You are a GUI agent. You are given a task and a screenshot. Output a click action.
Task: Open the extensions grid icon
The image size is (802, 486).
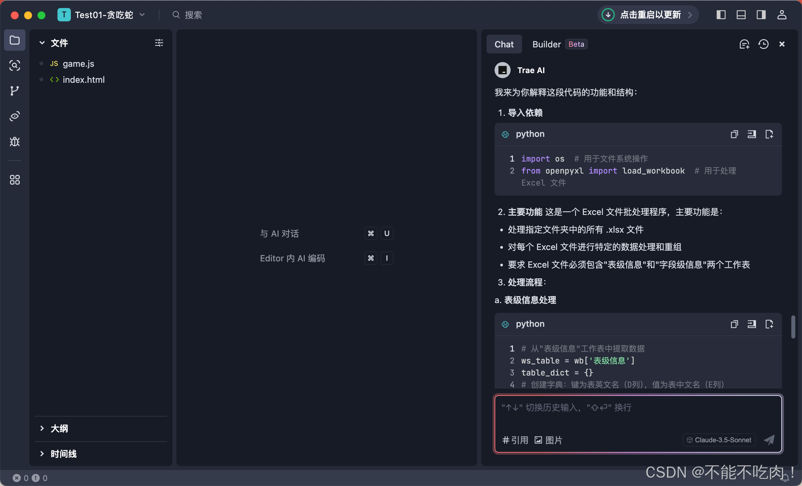14,180
